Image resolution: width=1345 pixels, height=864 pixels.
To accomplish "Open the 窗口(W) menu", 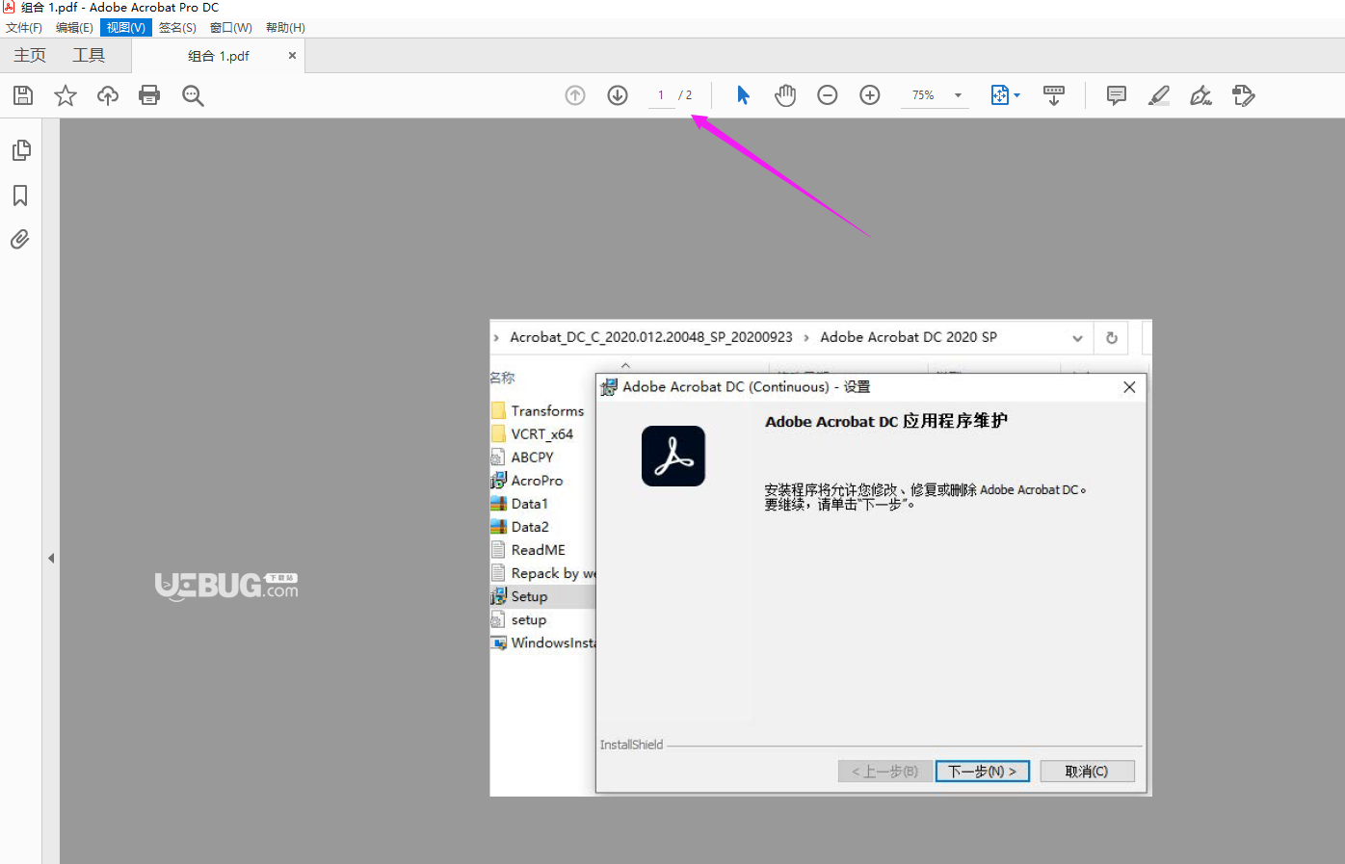I will [x=231, y=28].
